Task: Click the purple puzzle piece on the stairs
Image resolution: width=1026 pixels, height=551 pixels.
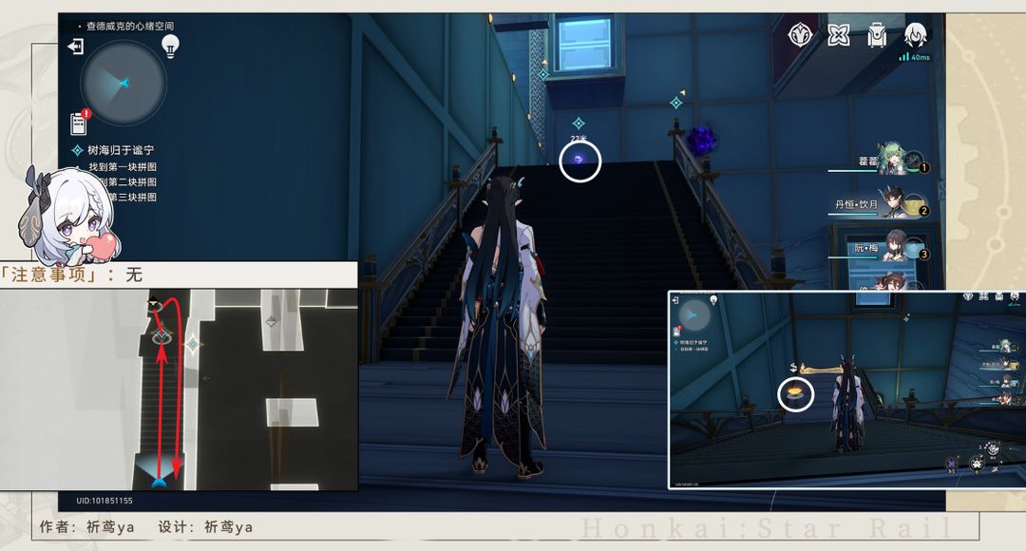Action: pyautogui.click(x=579, y=160)
